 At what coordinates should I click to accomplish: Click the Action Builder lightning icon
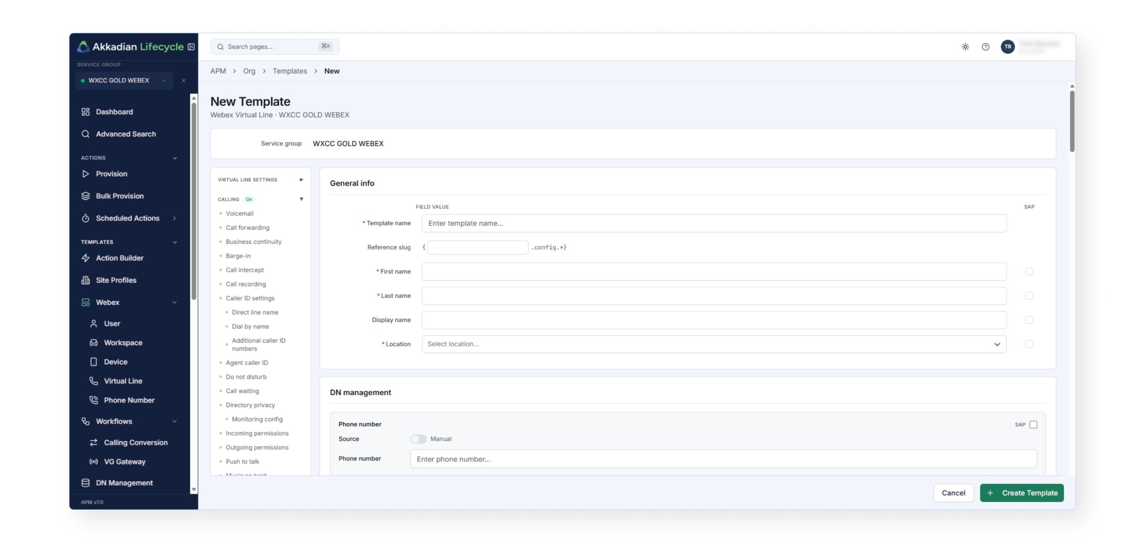point(85,258)
